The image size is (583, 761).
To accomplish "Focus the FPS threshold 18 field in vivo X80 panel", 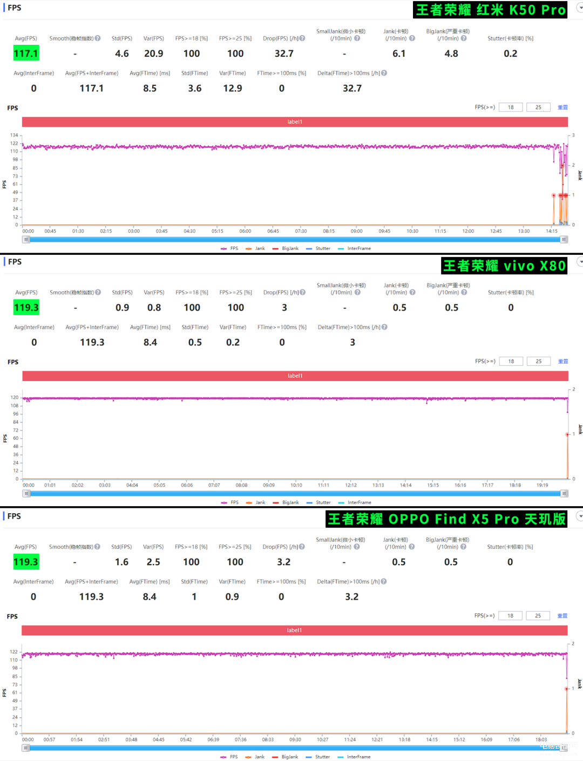I will click(511, 362).
